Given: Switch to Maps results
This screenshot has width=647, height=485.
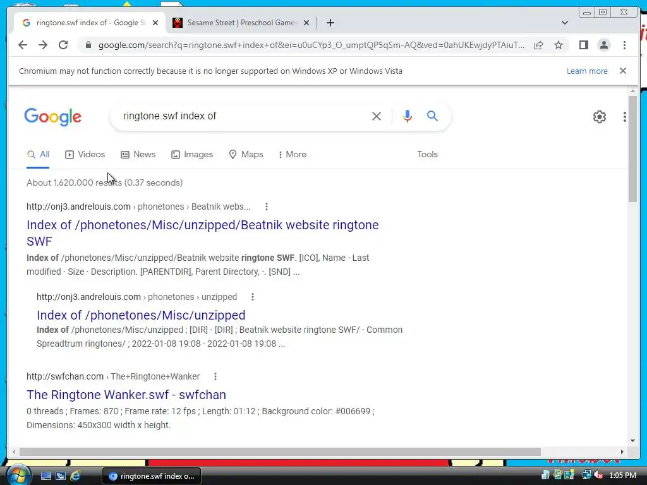Looking at the screenshot, I should coord(246,155).
